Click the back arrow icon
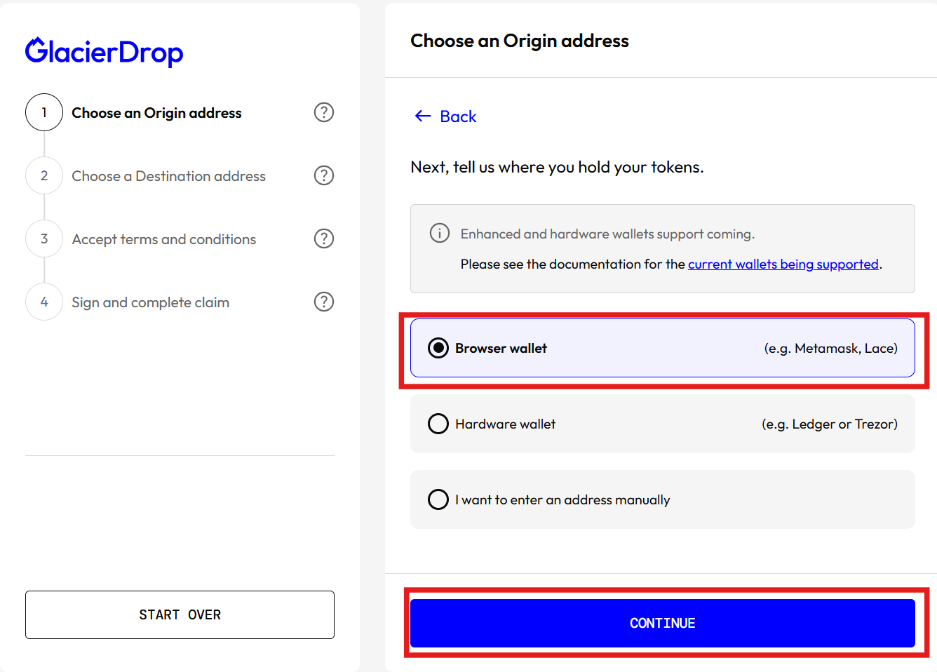Viewport: 937px width, 672px height. click(x=422, y=116)
